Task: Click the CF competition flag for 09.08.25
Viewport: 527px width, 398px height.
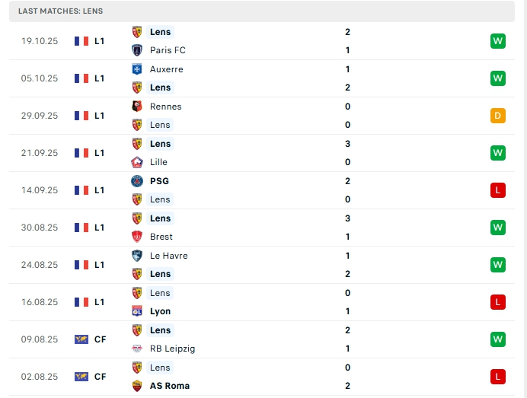Action: (x=81, y=339)
